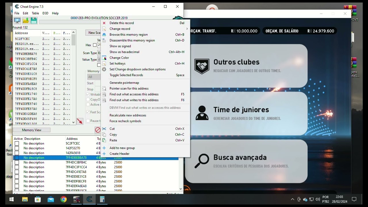Click the red X Delete this record icon

104,23
